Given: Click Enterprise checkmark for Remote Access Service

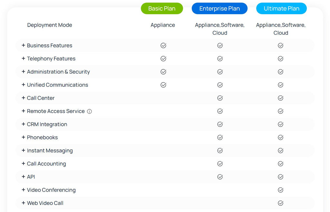Looking at the screenshot, I should coord(220,111).
